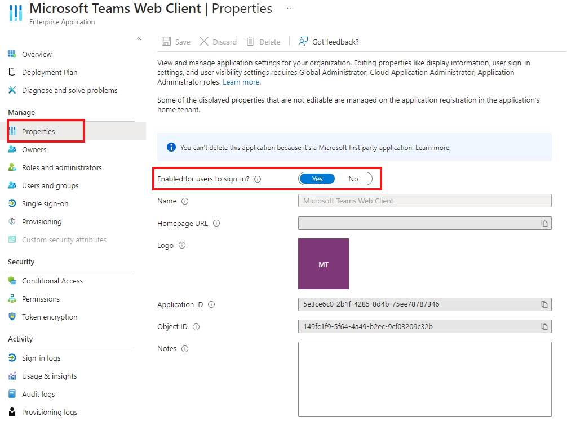The height and width of the screenshot is (421, 567).
Task: Copy the Object ID to clipboard
Action: coord(544,326)
